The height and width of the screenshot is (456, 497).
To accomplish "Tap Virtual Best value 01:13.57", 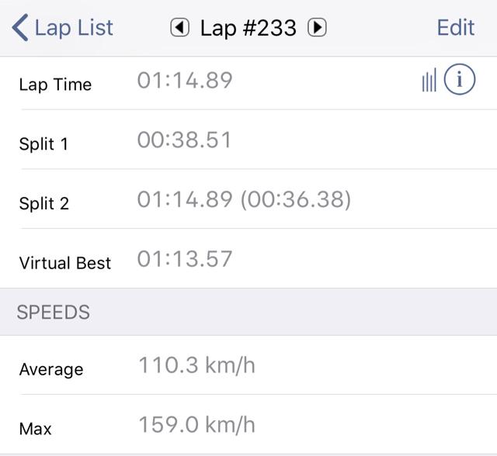I will (x=185, y=259).
